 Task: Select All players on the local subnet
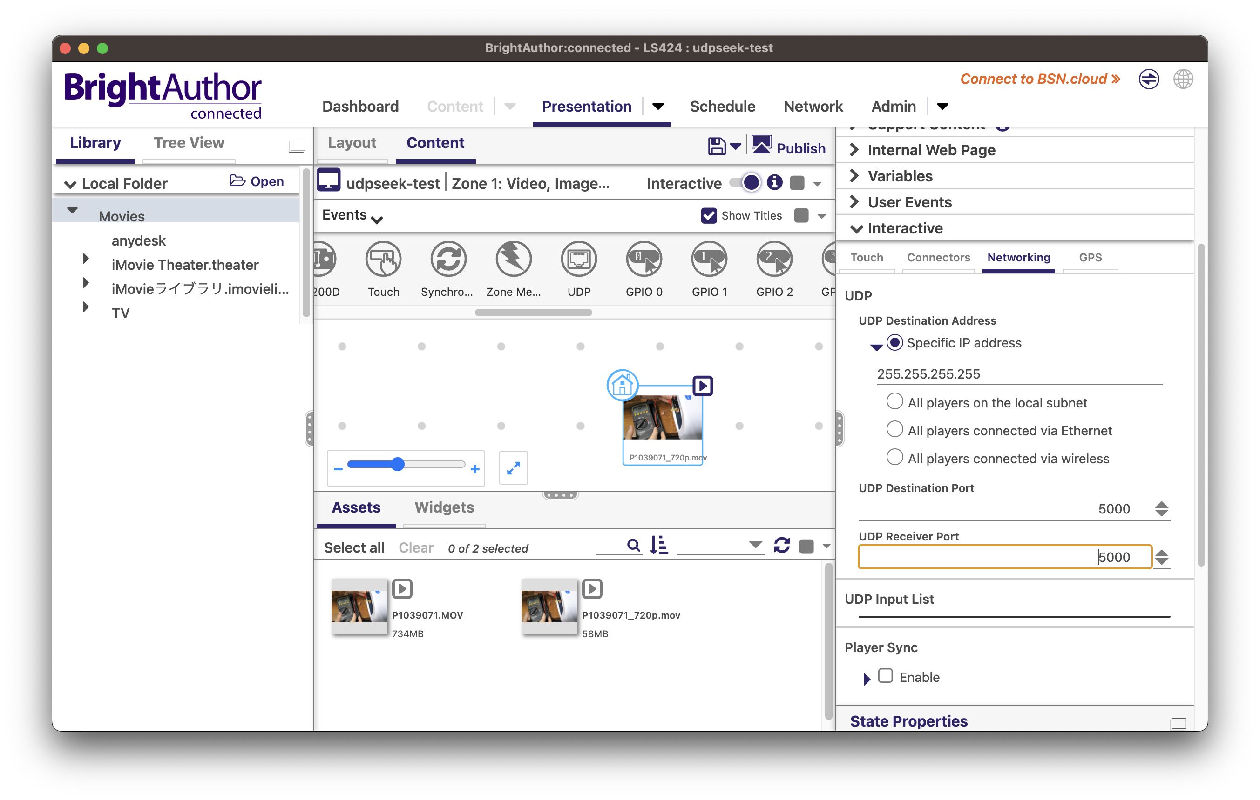894,401
